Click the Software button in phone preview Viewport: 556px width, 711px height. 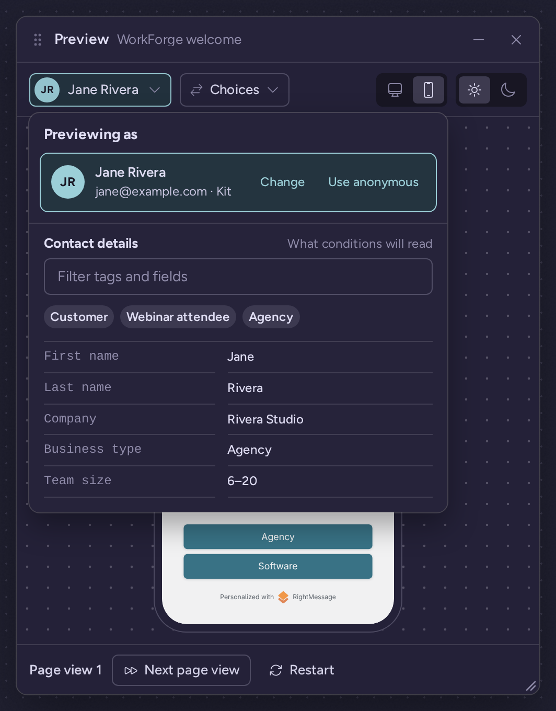(278, 566)
